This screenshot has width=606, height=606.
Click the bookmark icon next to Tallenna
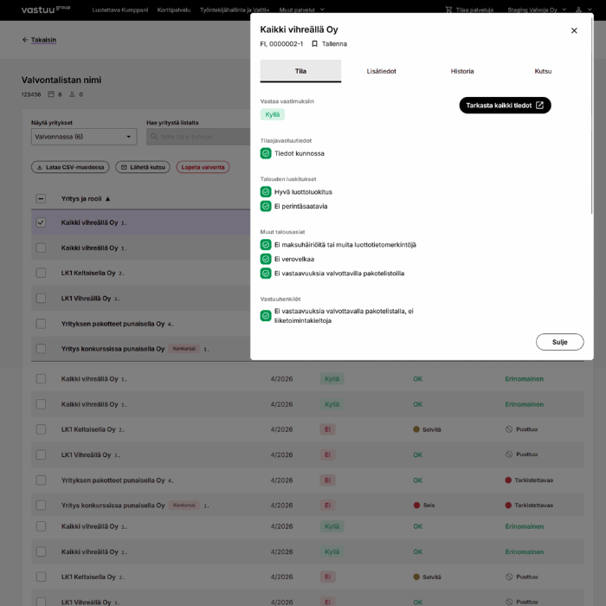click(x=314, y=43)
